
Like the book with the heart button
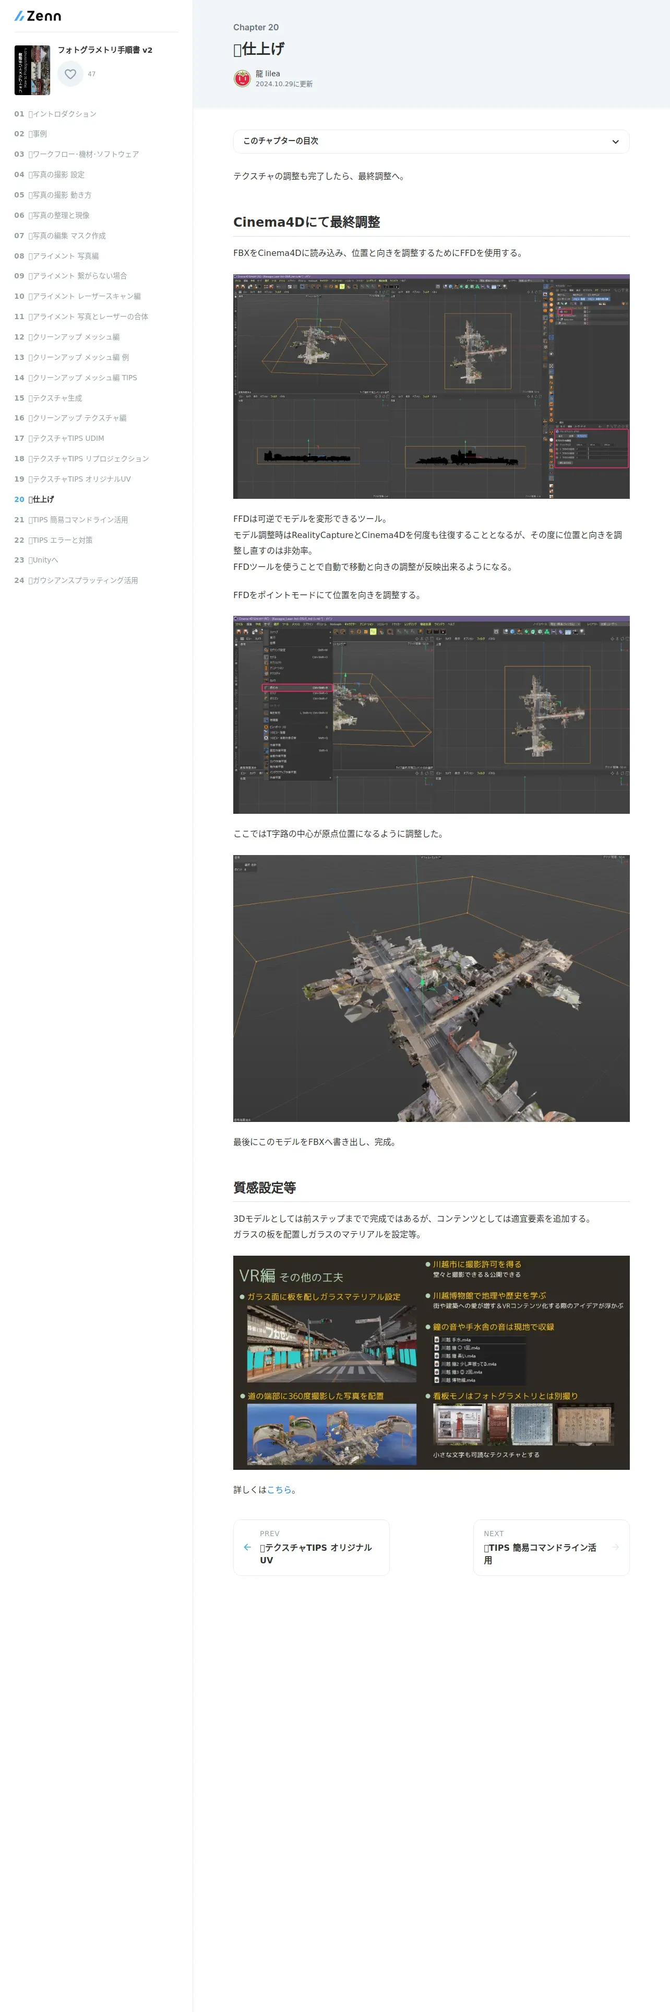(70, 74)
